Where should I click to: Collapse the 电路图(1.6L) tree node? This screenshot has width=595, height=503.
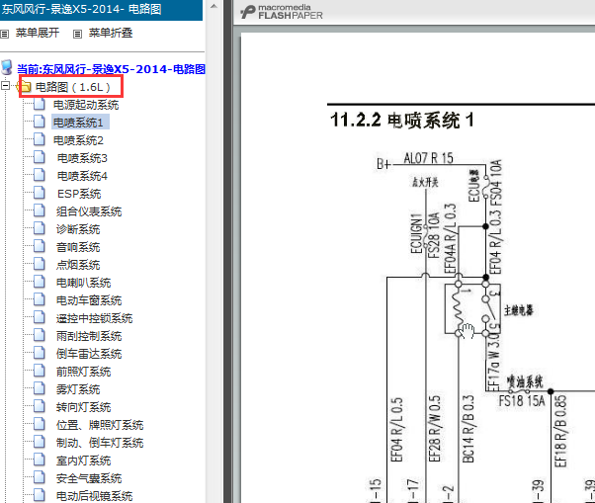pos(5,85)
